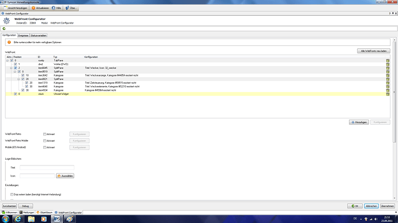Click the Auswählen icon button

point(65,176)
